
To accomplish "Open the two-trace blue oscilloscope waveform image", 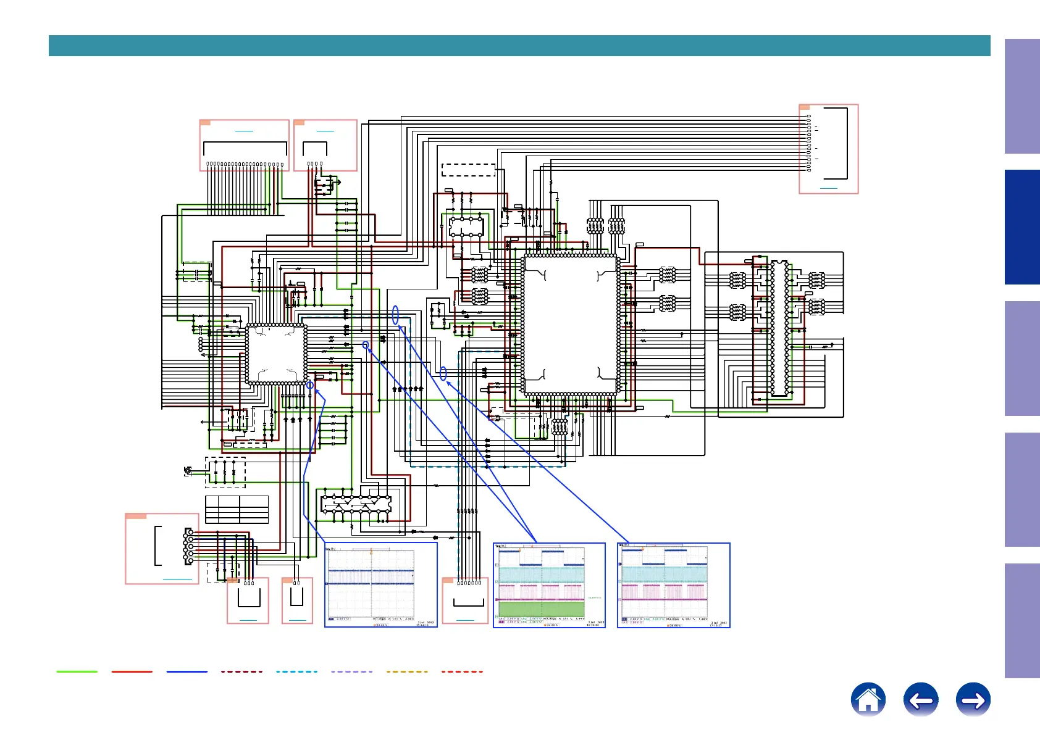I will coord(381,585).
